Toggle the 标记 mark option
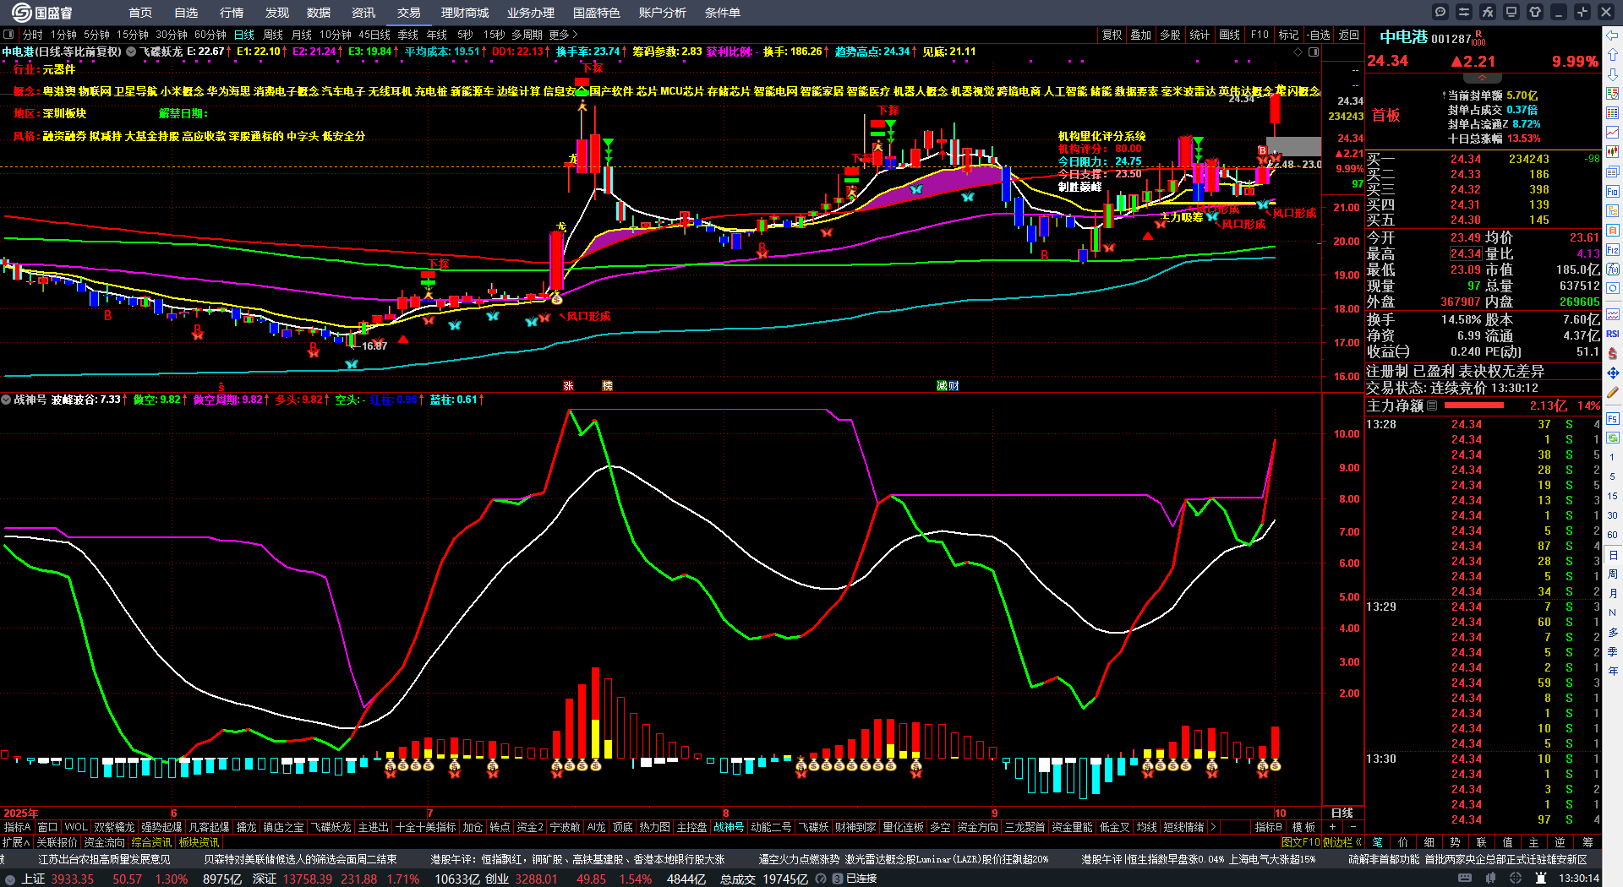The height and width of the screenshot is (887, 1623). click(x=1288, y=35)
